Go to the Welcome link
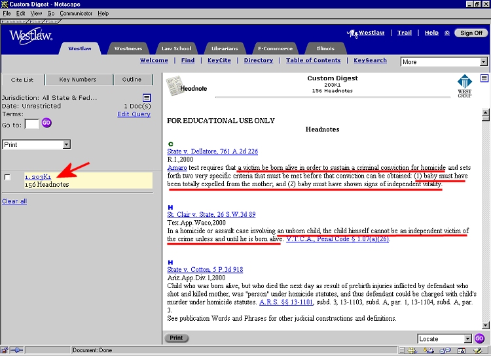 (x=154, y=60)
